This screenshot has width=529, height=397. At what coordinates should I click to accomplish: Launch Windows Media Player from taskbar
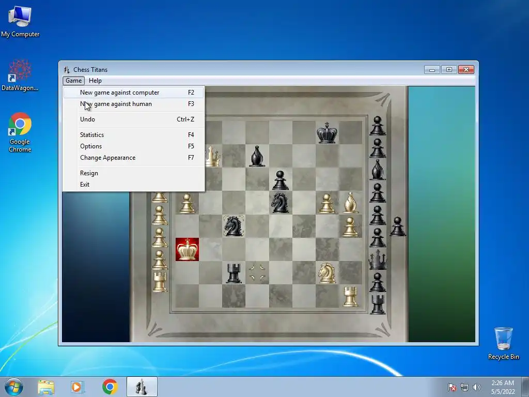77,387
